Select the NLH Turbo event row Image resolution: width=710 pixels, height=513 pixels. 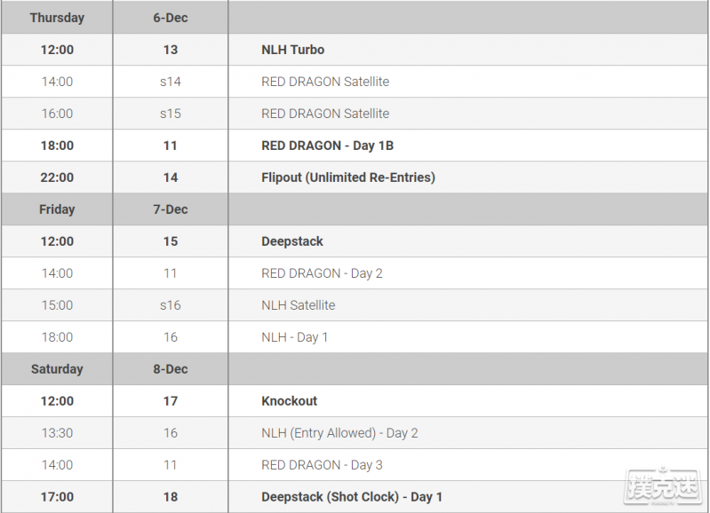(x=355, y=50)
